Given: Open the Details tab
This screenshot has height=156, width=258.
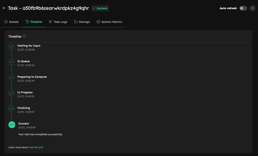Looking at the screenshot, I should click(11, 22).
